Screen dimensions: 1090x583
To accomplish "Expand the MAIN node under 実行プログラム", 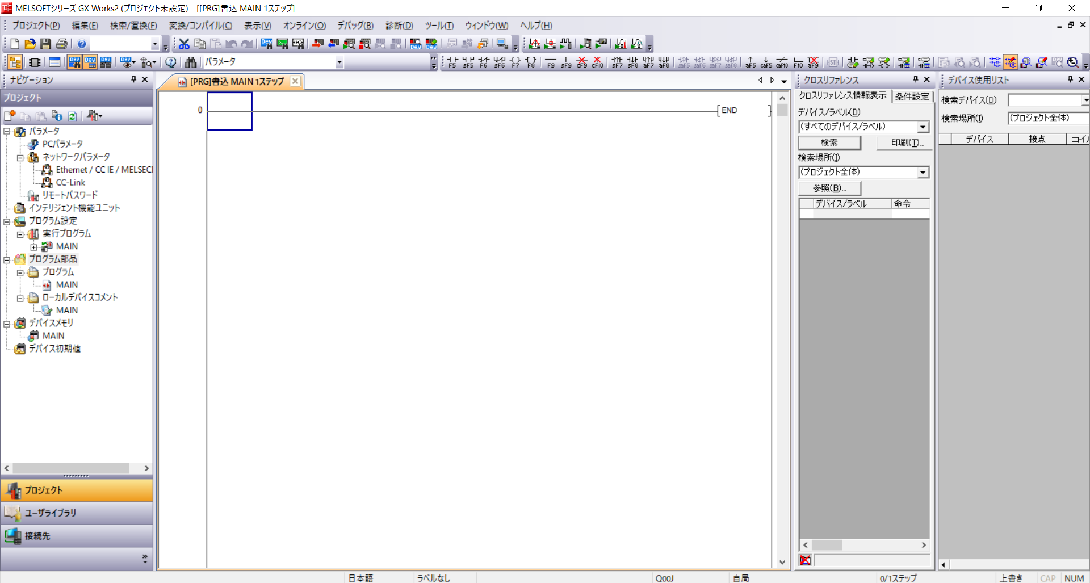I will (x=33, y=246).
